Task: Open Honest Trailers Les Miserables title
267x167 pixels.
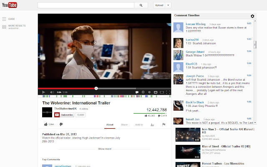Action: 223,163
